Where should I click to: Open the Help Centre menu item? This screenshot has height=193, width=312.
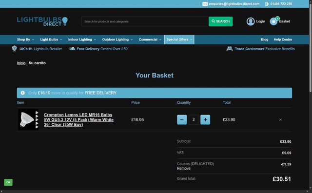283,39
